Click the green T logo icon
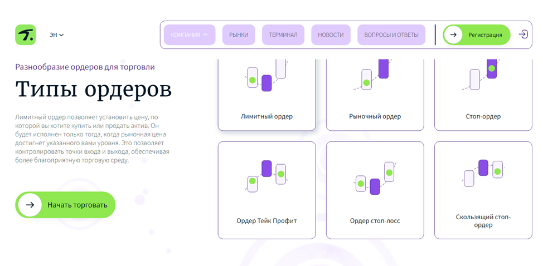This screenshot has height=266, width=543. (25, 35)
